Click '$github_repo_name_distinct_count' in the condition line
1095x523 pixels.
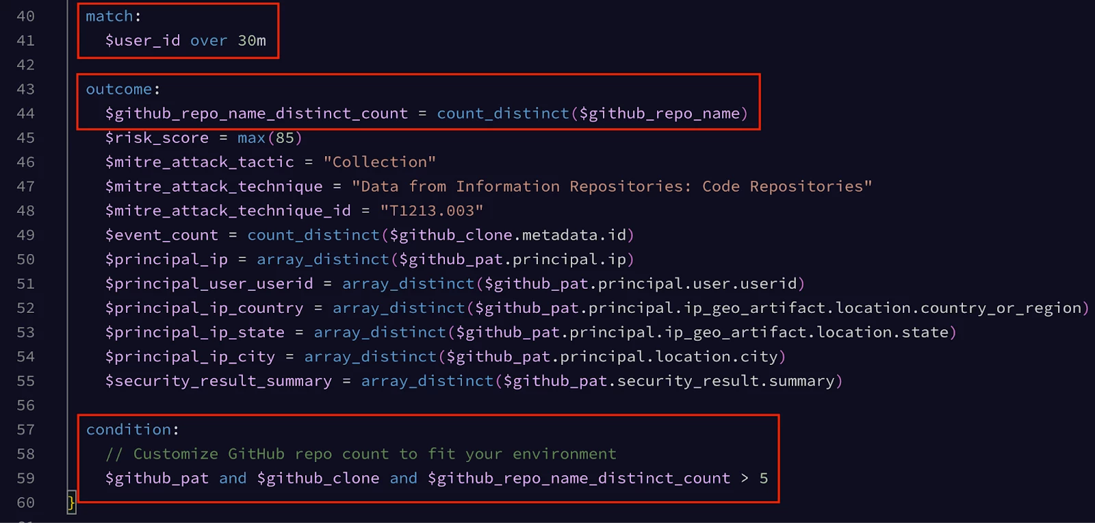579,479
